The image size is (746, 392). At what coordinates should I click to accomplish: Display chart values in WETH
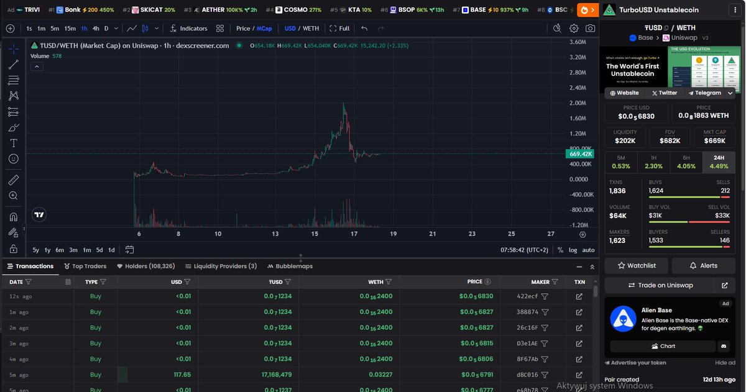pos(311,29)
